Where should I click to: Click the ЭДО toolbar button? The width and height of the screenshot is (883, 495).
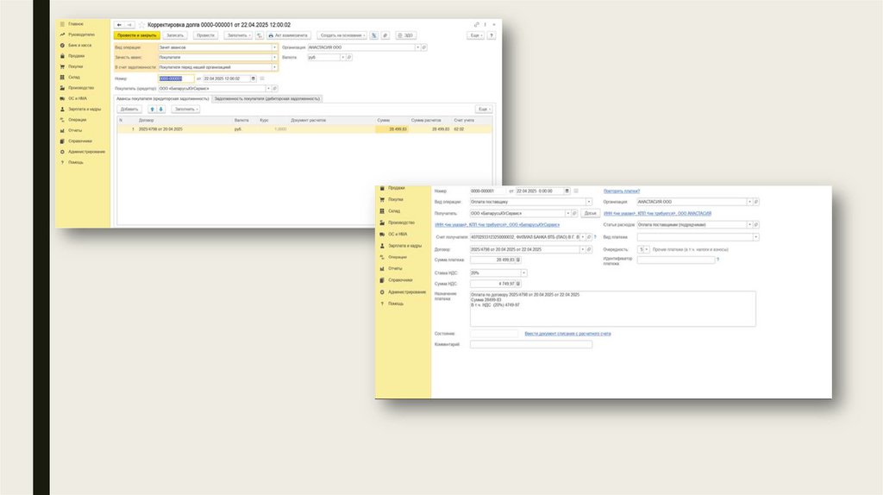coord(404,35)
